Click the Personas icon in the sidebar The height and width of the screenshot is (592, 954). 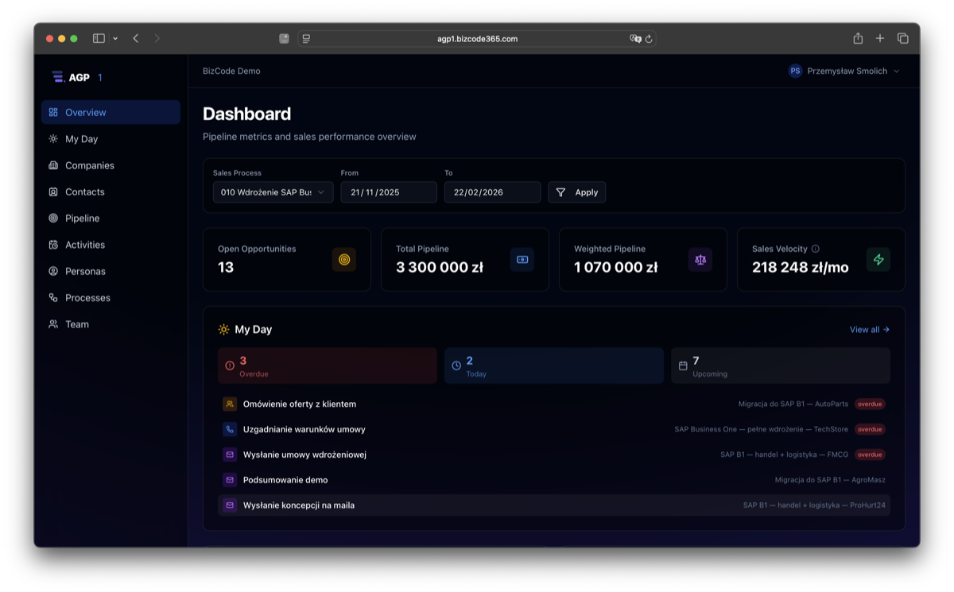[x=52, y=271]
